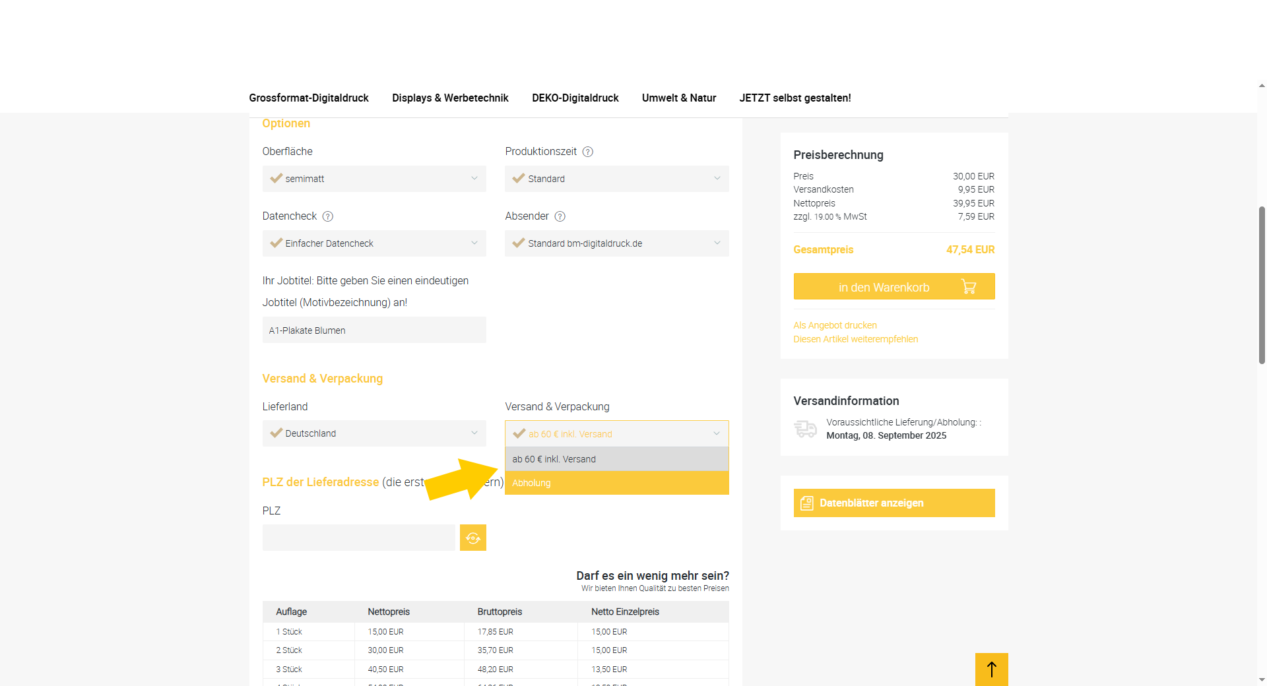Viewport: 1267px width, 686px height.
Task: Open Grossformat-Digitaldruck navigation menu
Action: click(x=309, y=98)
